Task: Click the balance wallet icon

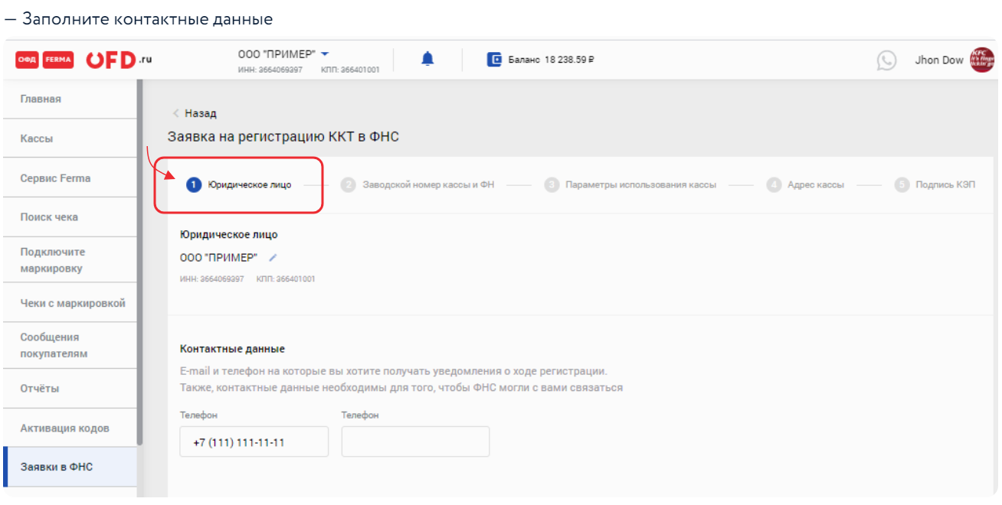Action: 495,60
